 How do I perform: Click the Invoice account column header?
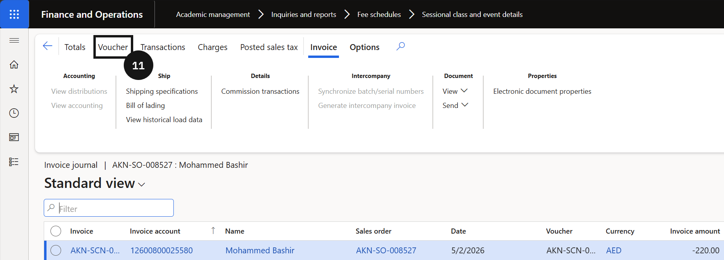pos(155,231)
